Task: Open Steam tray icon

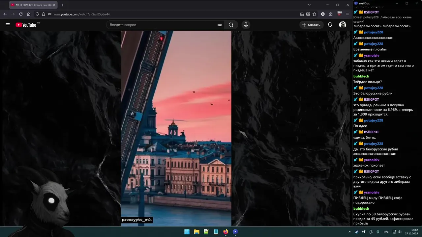Action: tap(357, 232)
